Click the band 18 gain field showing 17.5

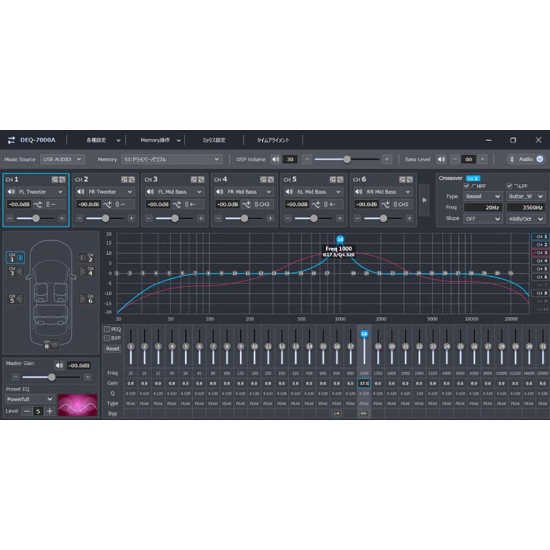tap(364, 383)
